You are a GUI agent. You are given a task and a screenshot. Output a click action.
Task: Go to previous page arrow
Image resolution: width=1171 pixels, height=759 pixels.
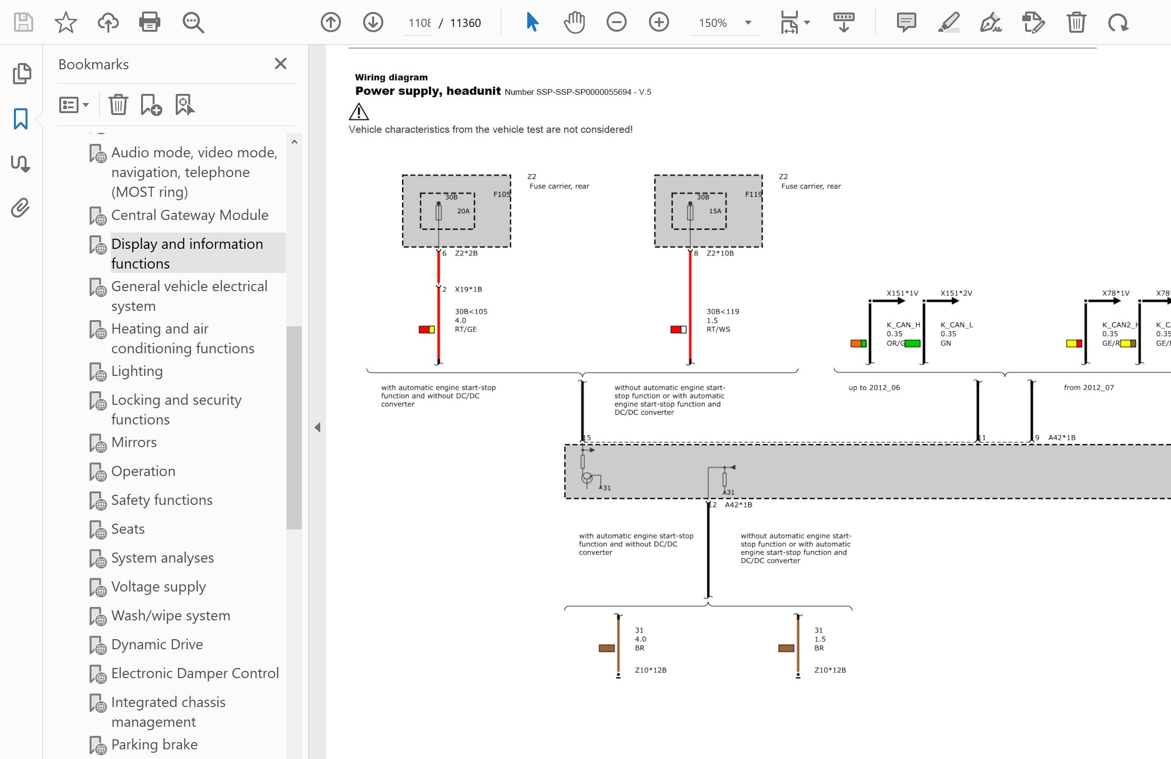click(331, 23)
